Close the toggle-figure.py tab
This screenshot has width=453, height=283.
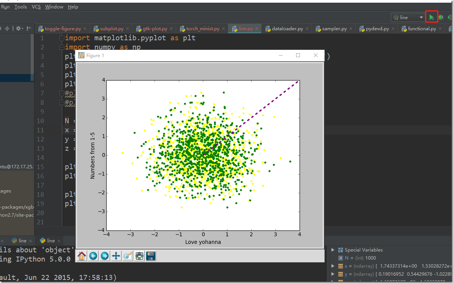tap(85, 29)
